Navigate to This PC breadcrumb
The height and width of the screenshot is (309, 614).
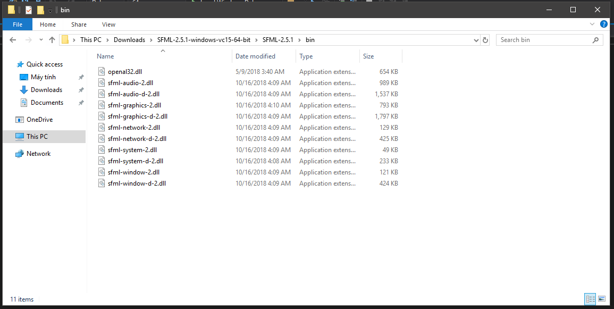tap(91, 40)
